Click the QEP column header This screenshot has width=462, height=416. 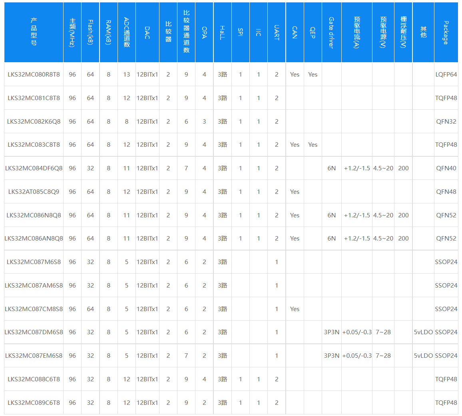tap(313, 32)
